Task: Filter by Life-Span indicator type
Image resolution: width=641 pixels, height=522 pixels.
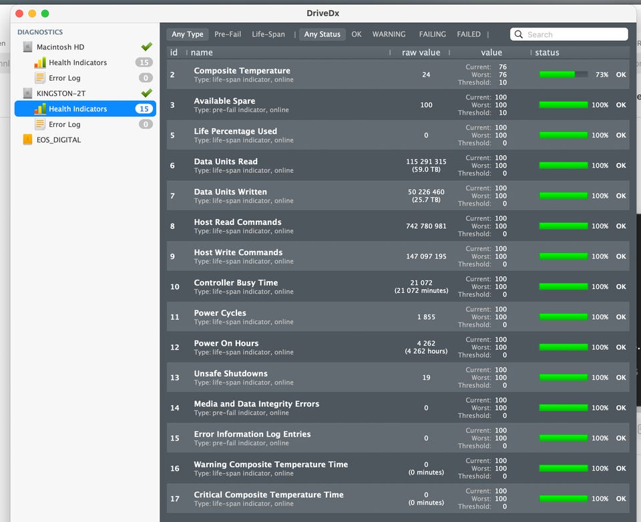Action: pyautogui.click(x=268, y=34)
